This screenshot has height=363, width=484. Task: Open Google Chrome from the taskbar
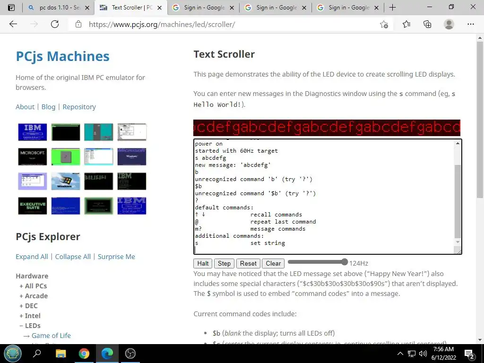[x=84, y=354]
